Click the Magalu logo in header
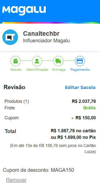Image resolution: width=100 pixels, height=187 pixels. pos(24,11)
